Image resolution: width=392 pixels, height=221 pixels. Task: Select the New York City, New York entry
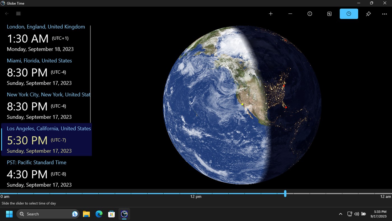(x=46, y=106)
